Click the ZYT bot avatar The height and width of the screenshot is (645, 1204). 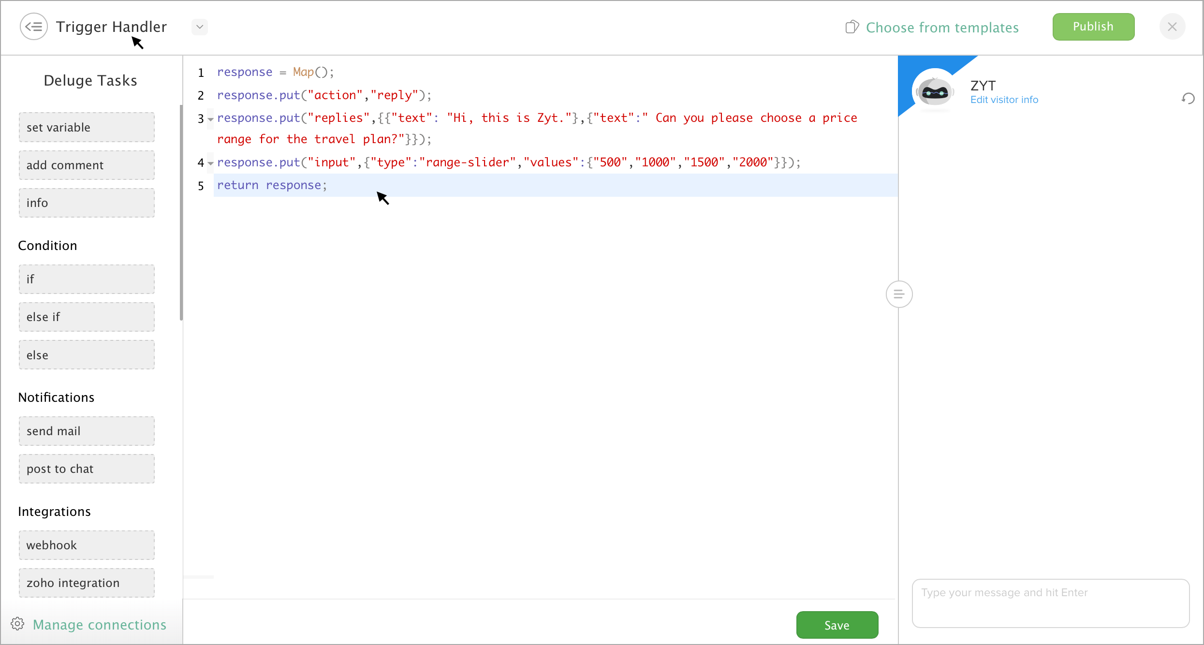click(935, 91)
